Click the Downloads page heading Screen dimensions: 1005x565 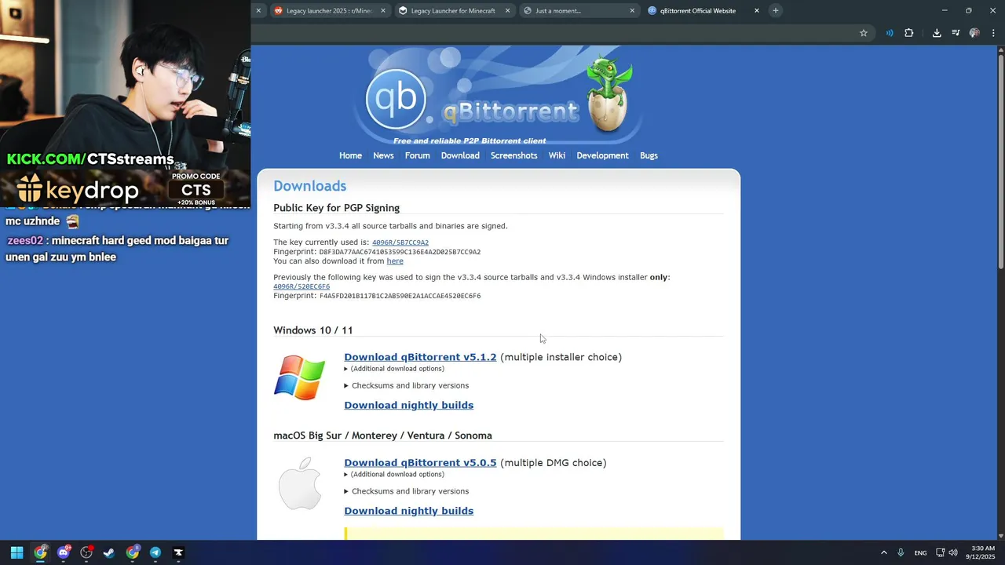[x=309, y=186]
